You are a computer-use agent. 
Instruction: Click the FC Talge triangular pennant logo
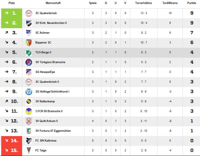pos(29,150)
